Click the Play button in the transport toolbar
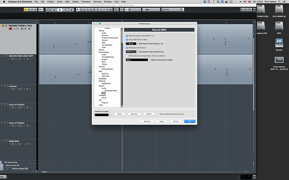The height and width of the screenshot is (180, 289). click(x=65, y=10)
